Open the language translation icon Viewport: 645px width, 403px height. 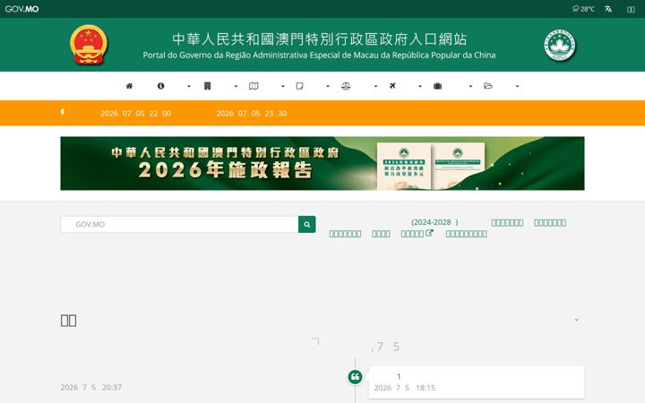608,9
